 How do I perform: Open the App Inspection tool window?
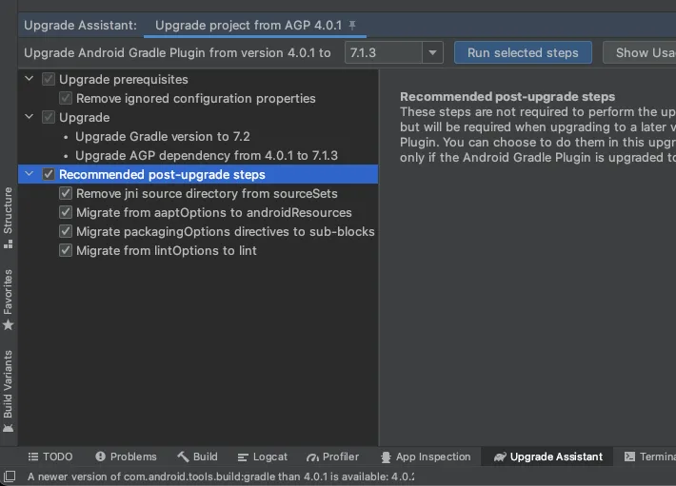(426, 457)
